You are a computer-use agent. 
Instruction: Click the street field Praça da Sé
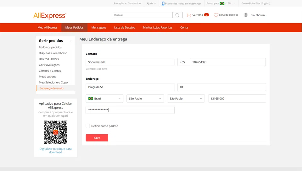coord(130,87)
